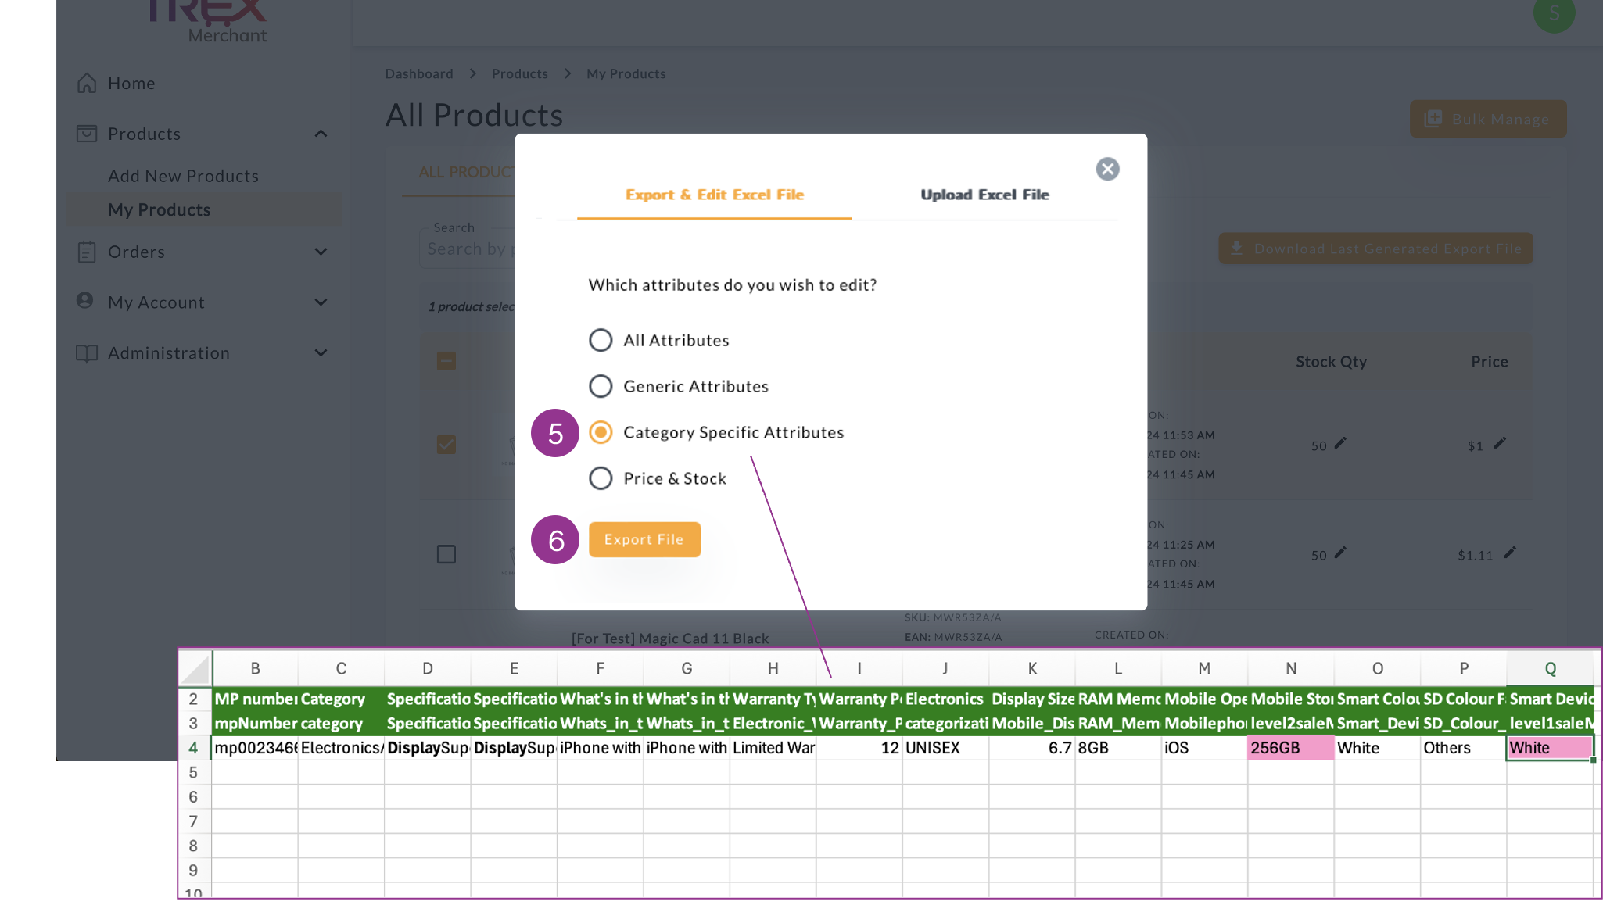The width and height of the screenshot is (1603, 905).
Task: Click the Administration book icon
Action: tap(87, 353)
